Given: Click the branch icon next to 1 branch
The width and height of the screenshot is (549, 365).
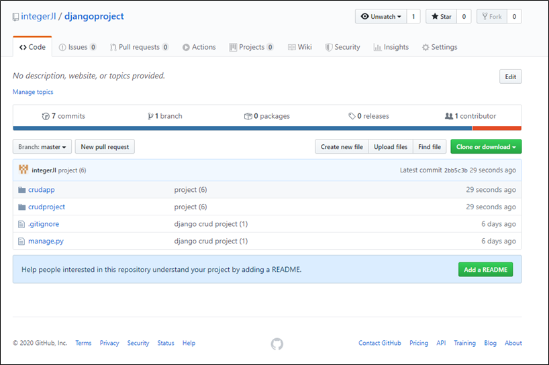Looking at the screenshot, I should (x=150, y=116).
